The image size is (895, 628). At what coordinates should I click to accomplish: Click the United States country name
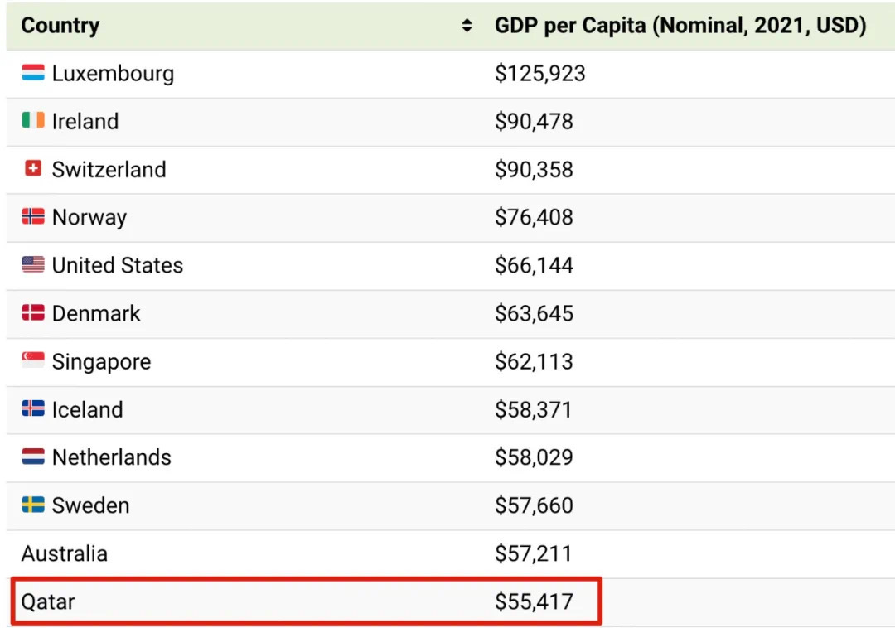click(x=118, y=265)
